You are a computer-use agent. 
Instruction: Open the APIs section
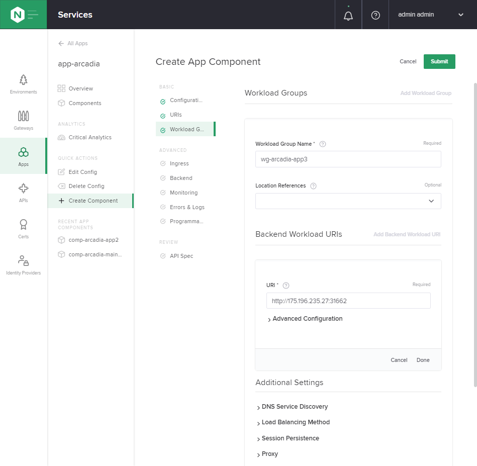point(24,193)
